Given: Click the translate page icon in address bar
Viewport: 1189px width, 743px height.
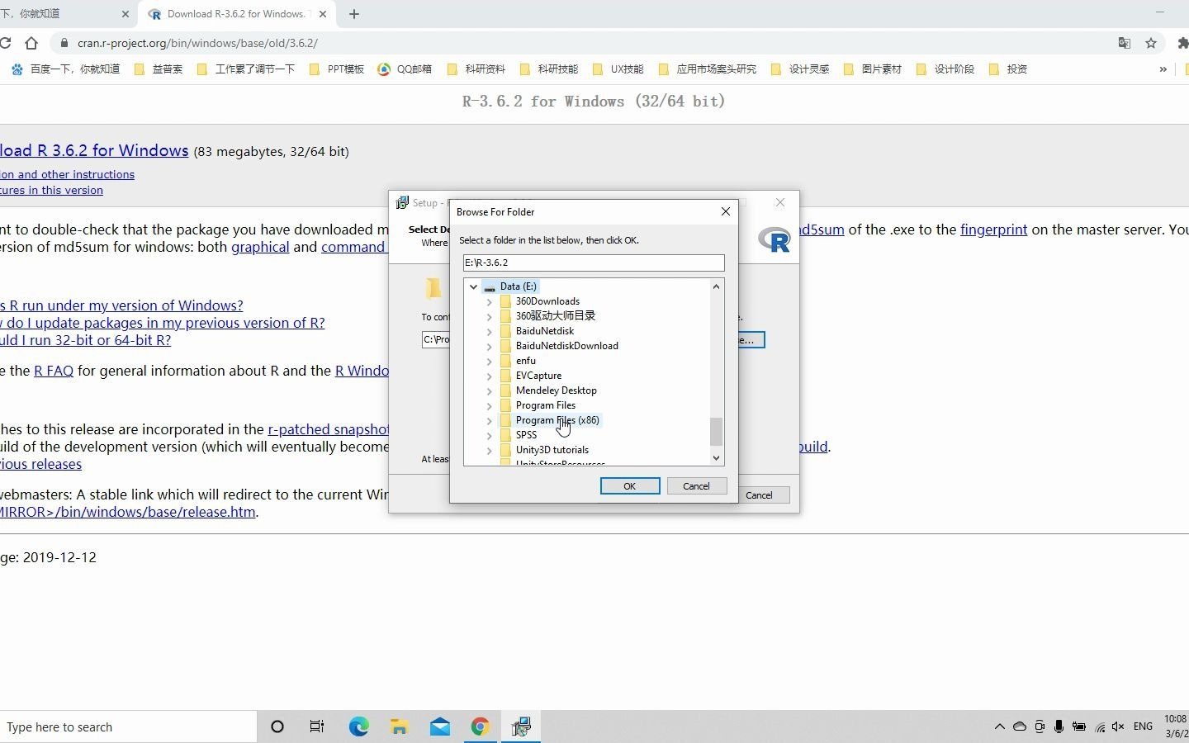Looking at the screenshot, I should click(x=1124, y=43).
